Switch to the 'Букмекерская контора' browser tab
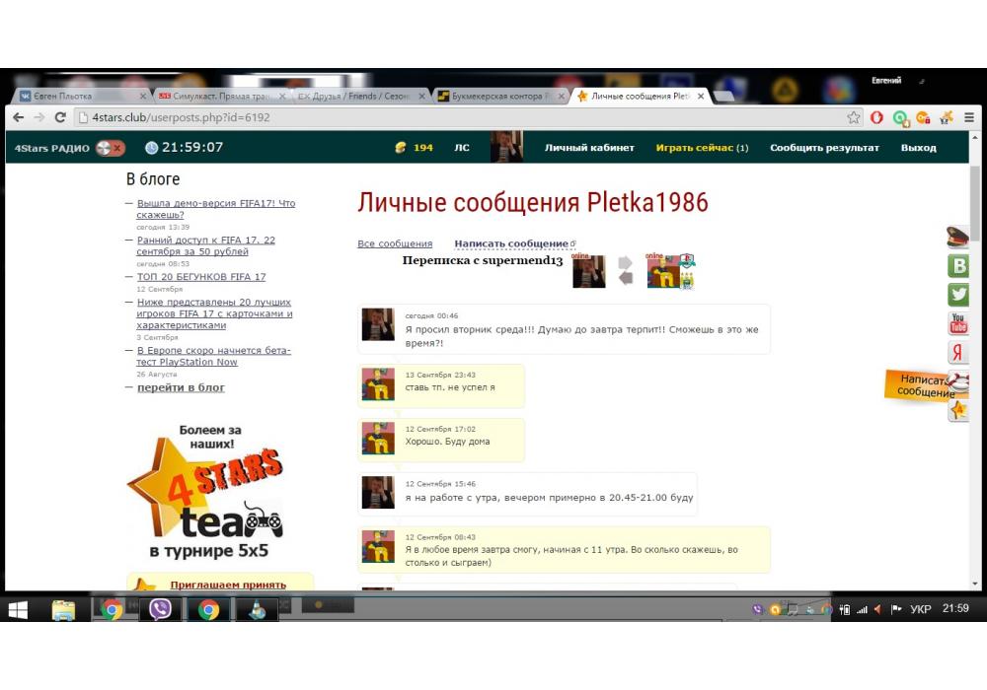987x690 pixels. [500, 97]
